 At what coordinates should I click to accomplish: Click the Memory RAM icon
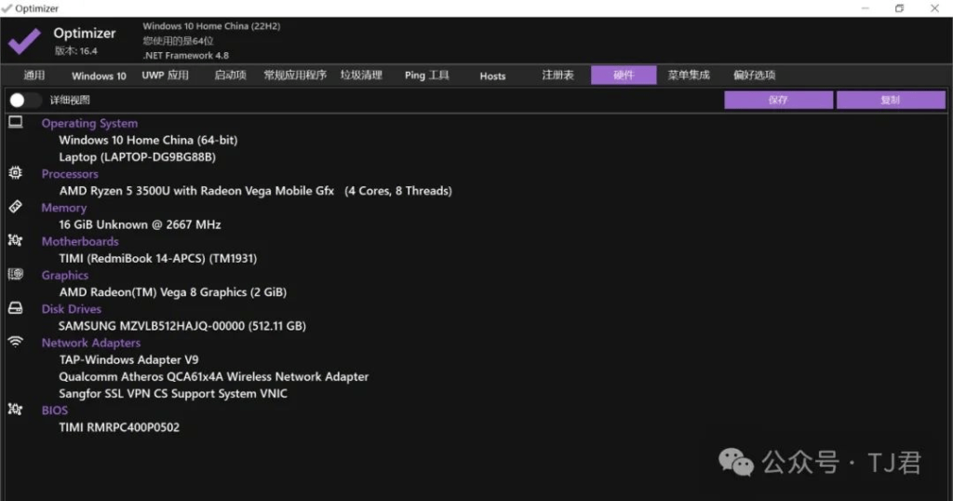click(15, 207)
